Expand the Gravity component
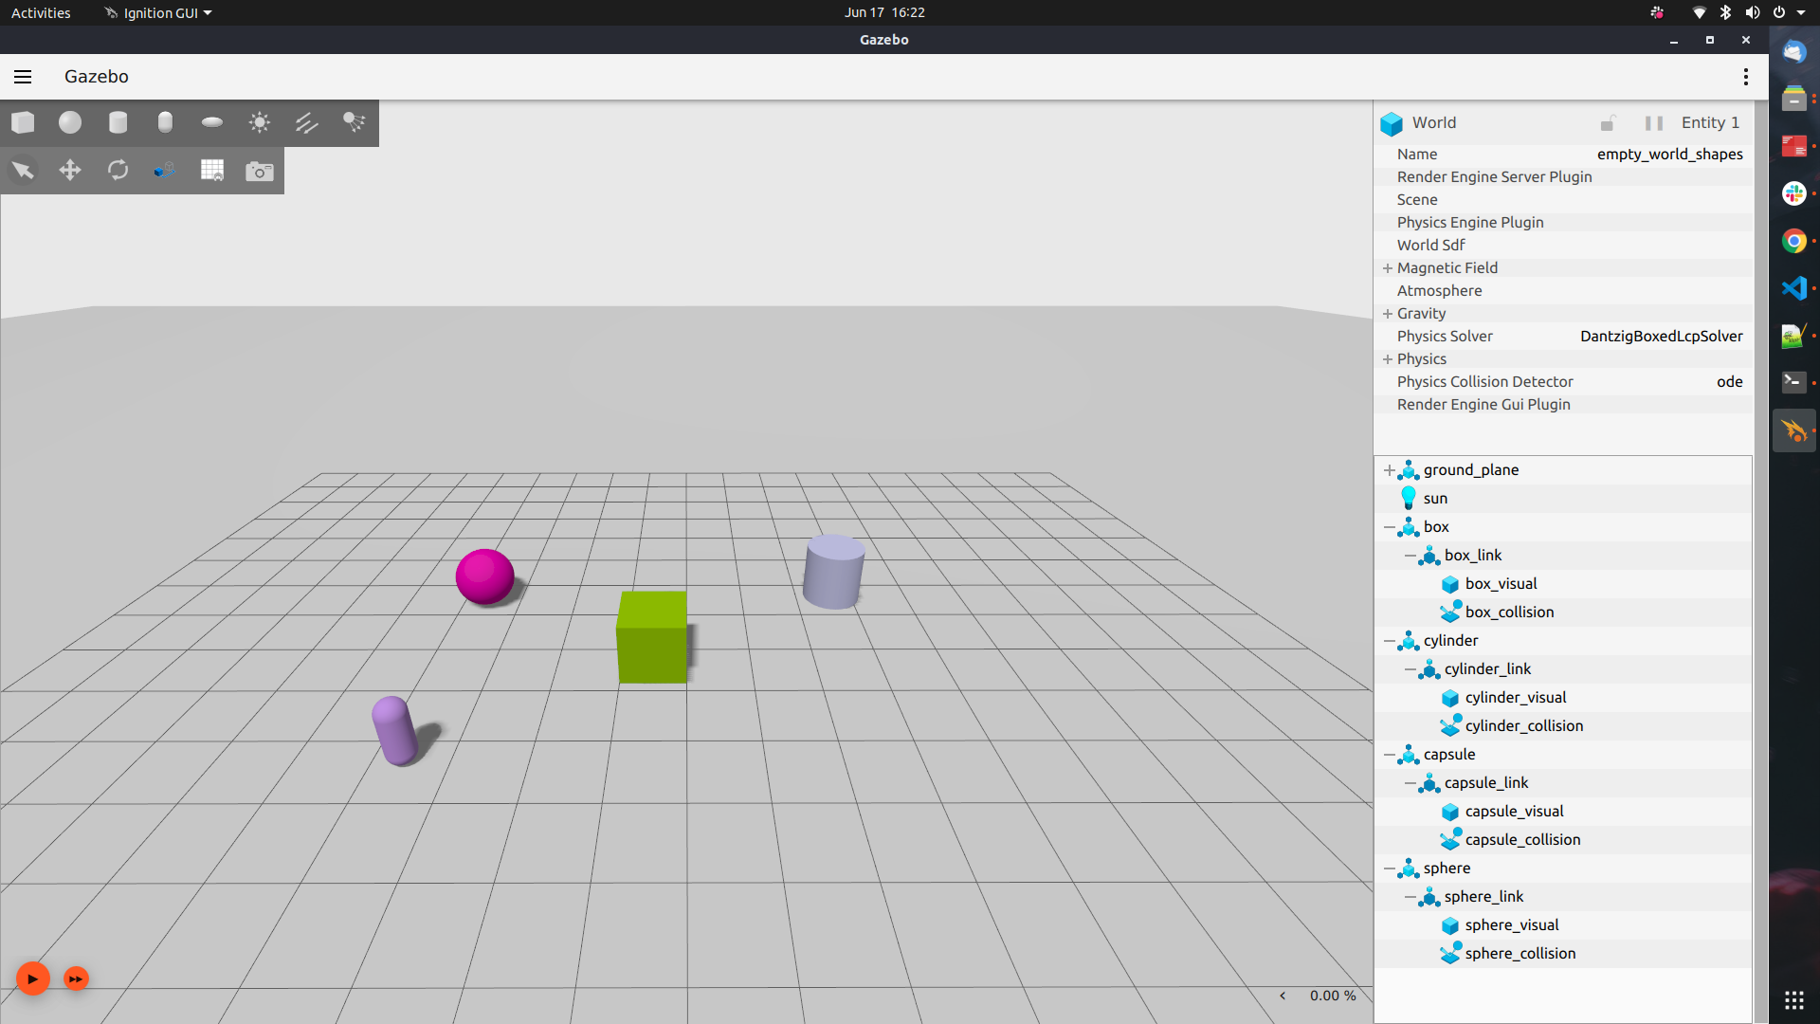Screen dimensions: 1820x1024 1387,313
